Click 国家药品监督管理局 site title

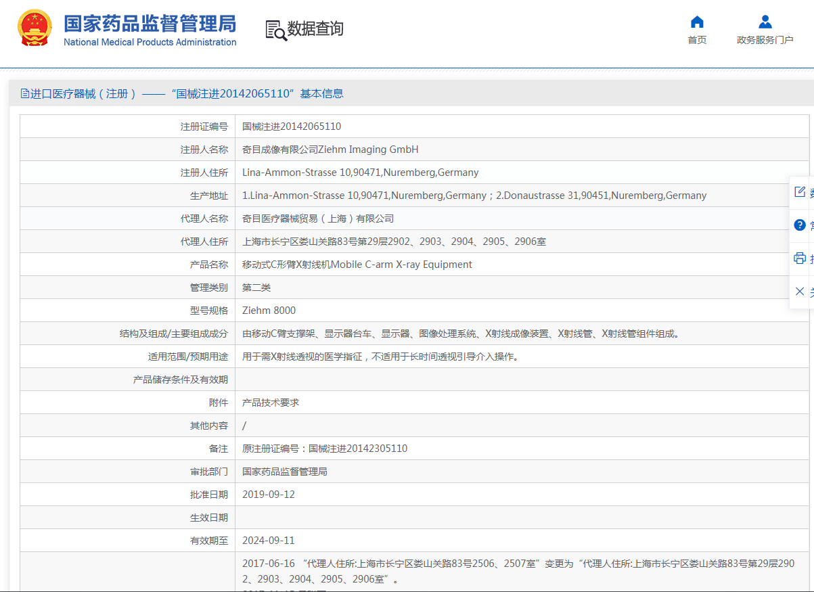coord(150,23)
